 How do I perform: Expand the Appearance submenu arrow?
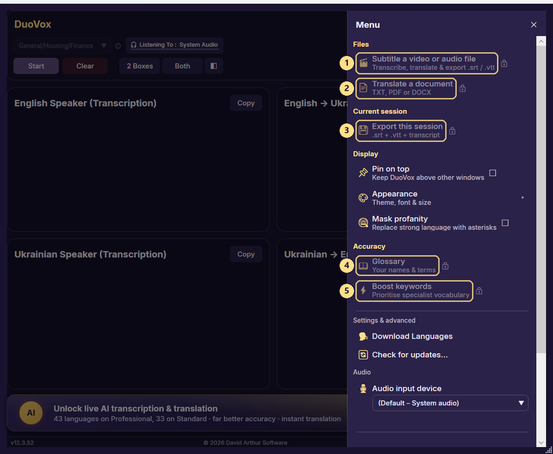click(x=522, y=197)
